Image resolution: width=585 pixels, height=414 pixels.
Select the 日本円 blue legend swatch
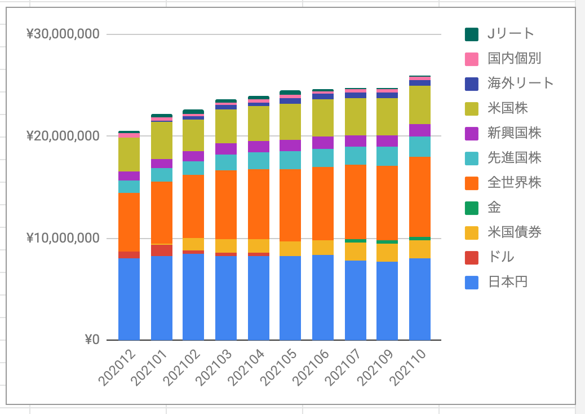[472, 282]
